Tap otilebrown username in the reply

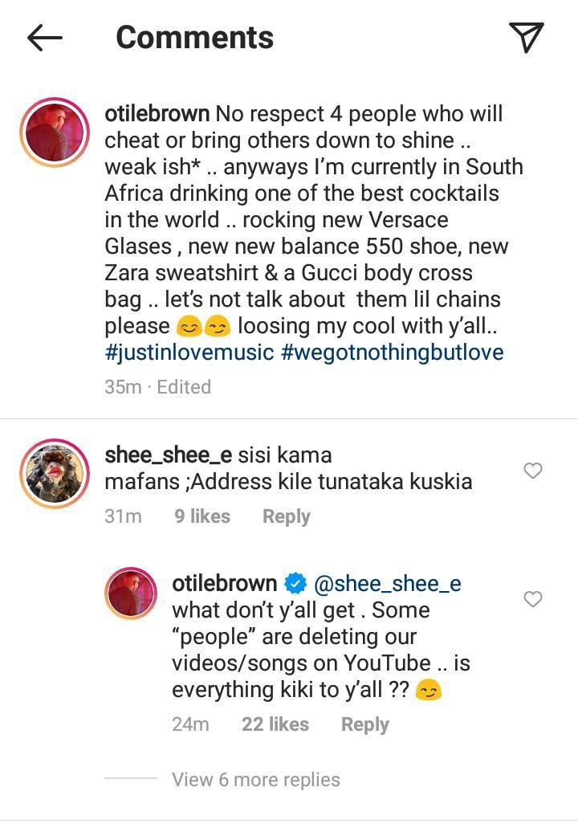coord(225,583)
